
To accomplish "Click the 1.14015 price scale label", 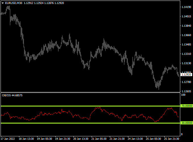I will tap(186, 16).
